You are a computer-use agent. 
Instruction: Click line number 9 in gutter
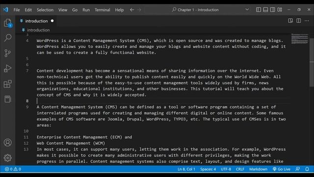(x=27, y=107)
